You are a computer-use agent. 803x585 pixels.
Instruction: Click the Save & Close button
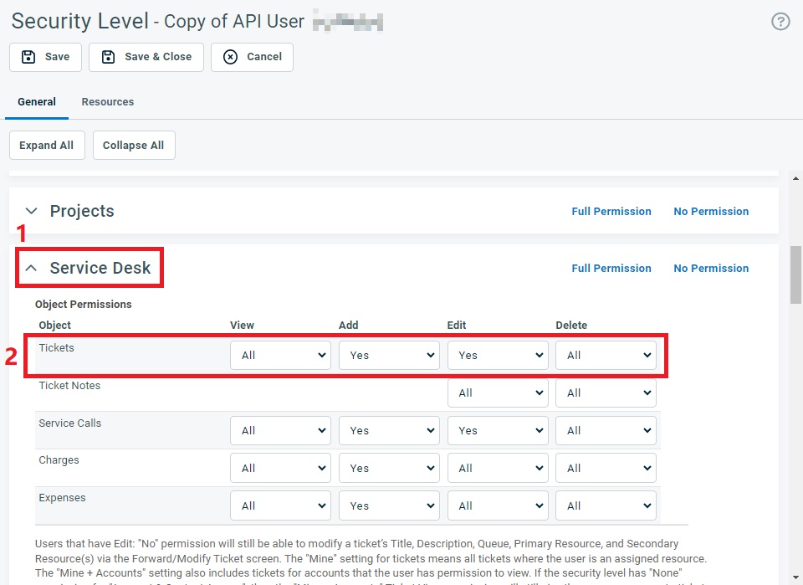click(x=146, y=57)
